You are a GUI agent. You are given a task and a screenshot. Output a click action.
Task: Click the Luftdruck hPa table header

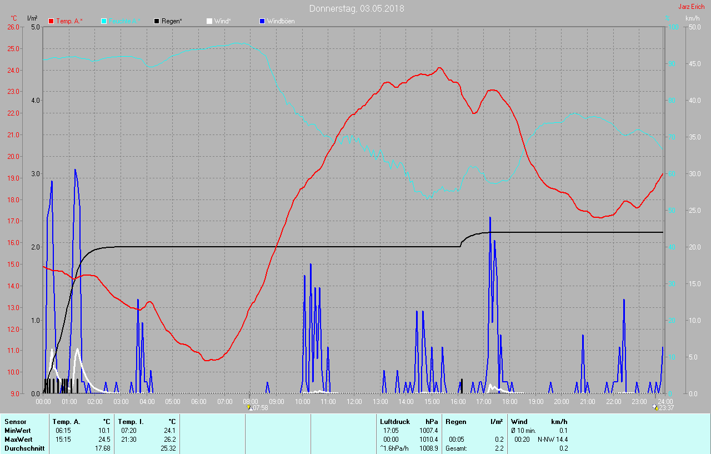pos(408,422)
